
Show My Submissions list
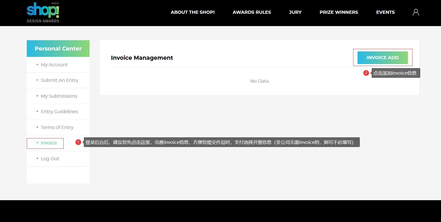click(x=59, y=96)
